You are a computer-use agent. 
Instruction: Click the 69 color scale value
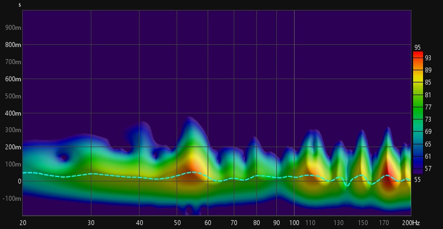(x=427, y=132)
